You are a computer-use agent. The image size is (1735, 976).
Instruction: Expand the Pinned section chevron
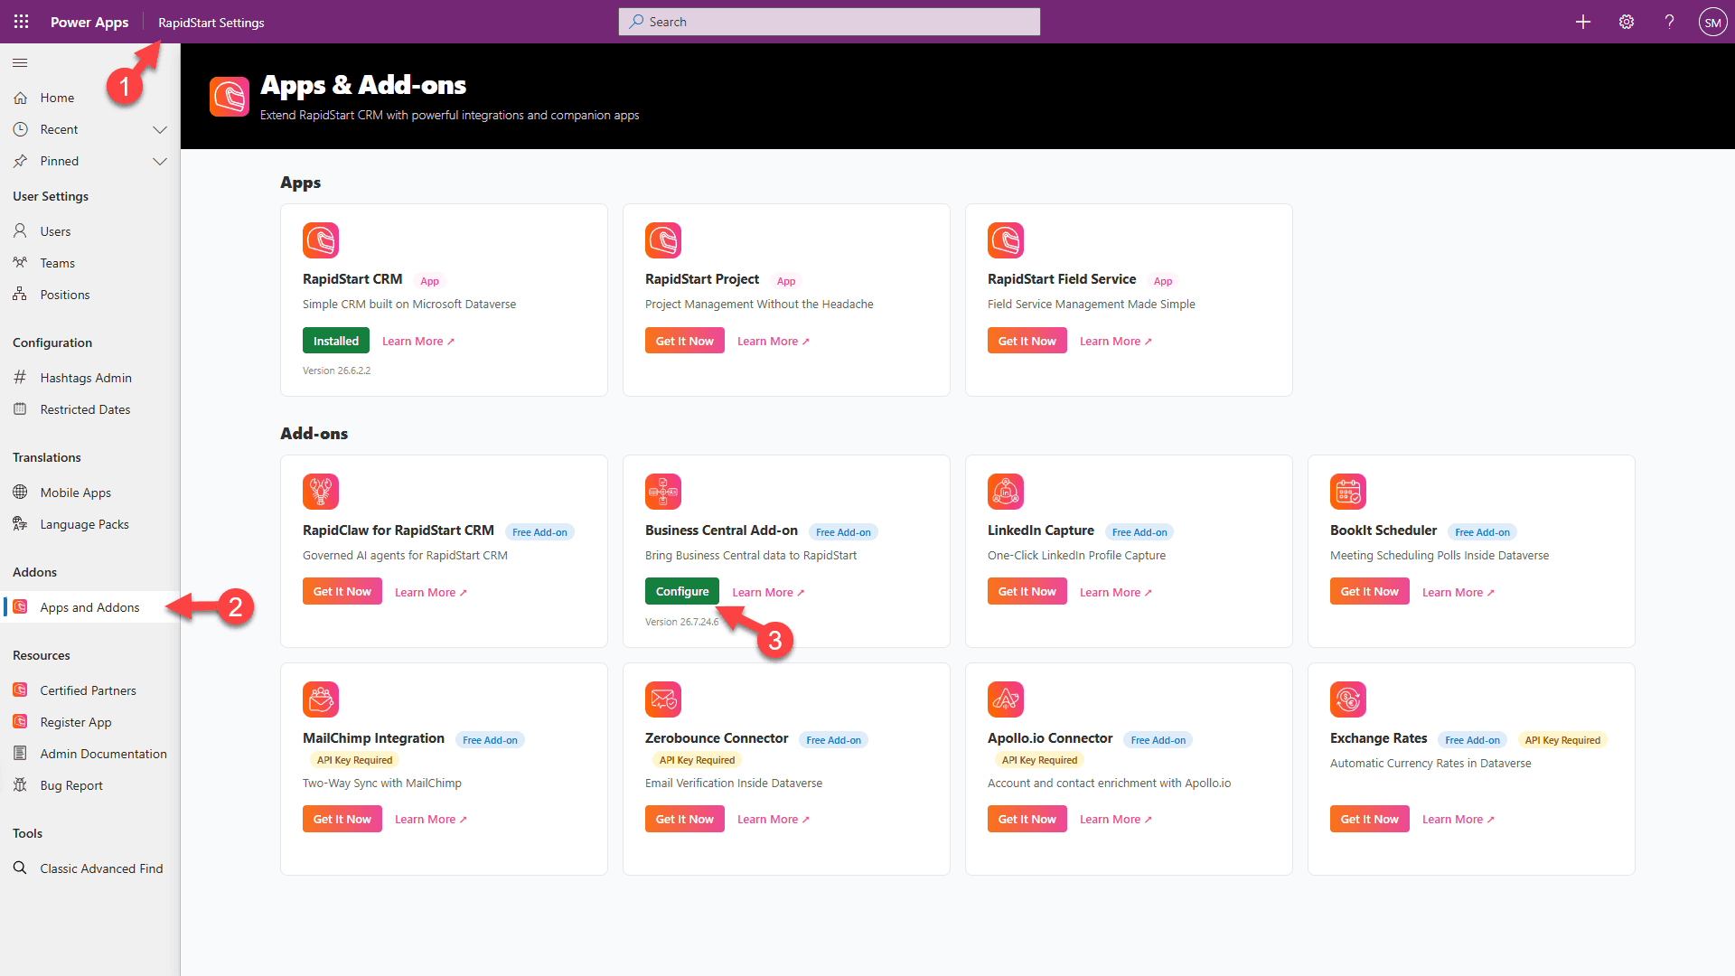coord(160,162)
